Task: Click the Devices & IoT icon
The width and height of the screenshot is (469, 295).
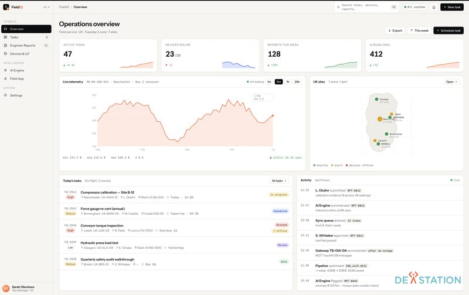Action: 5,54
